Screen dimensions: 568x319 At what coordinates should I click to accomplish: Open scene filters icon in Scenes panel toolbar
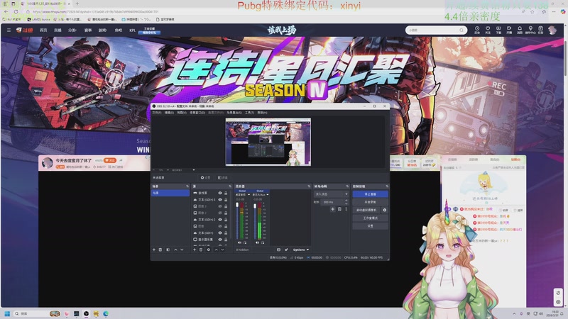[x=168, y=250]
